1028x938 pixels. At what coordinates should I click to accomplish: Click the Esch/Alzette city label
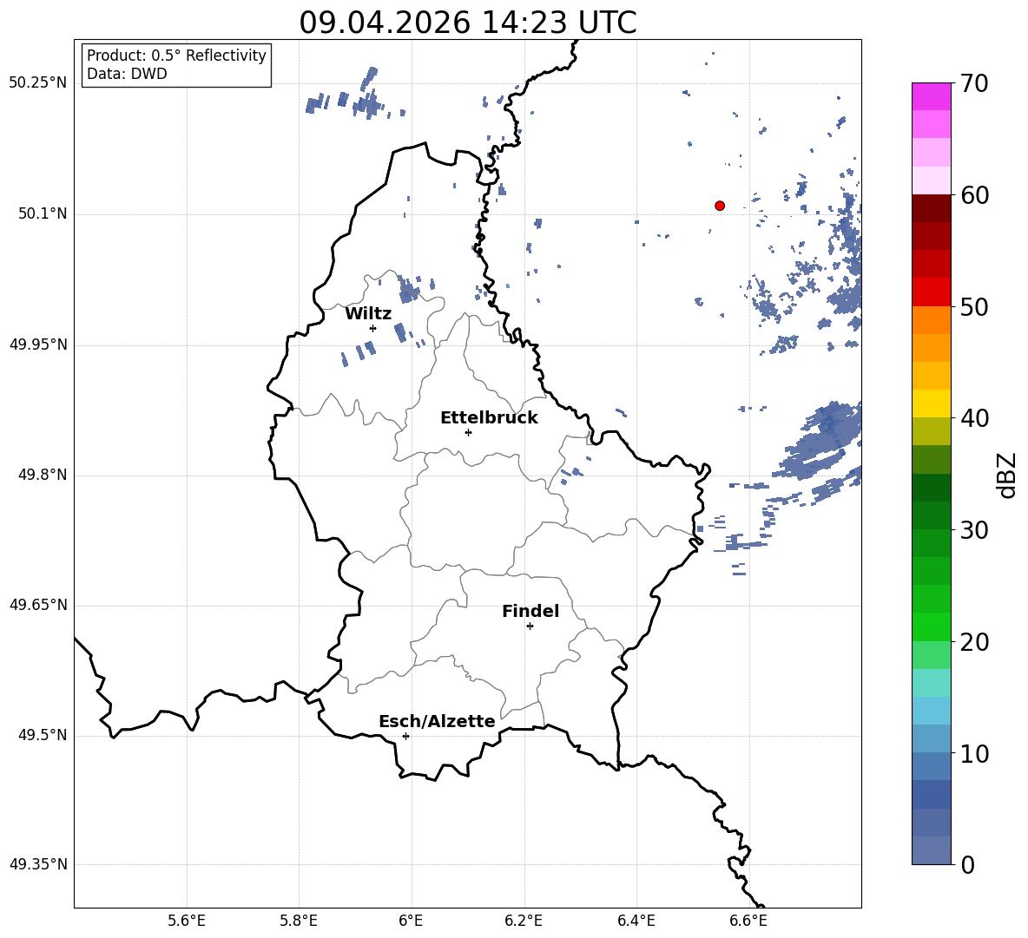[438, 721]
